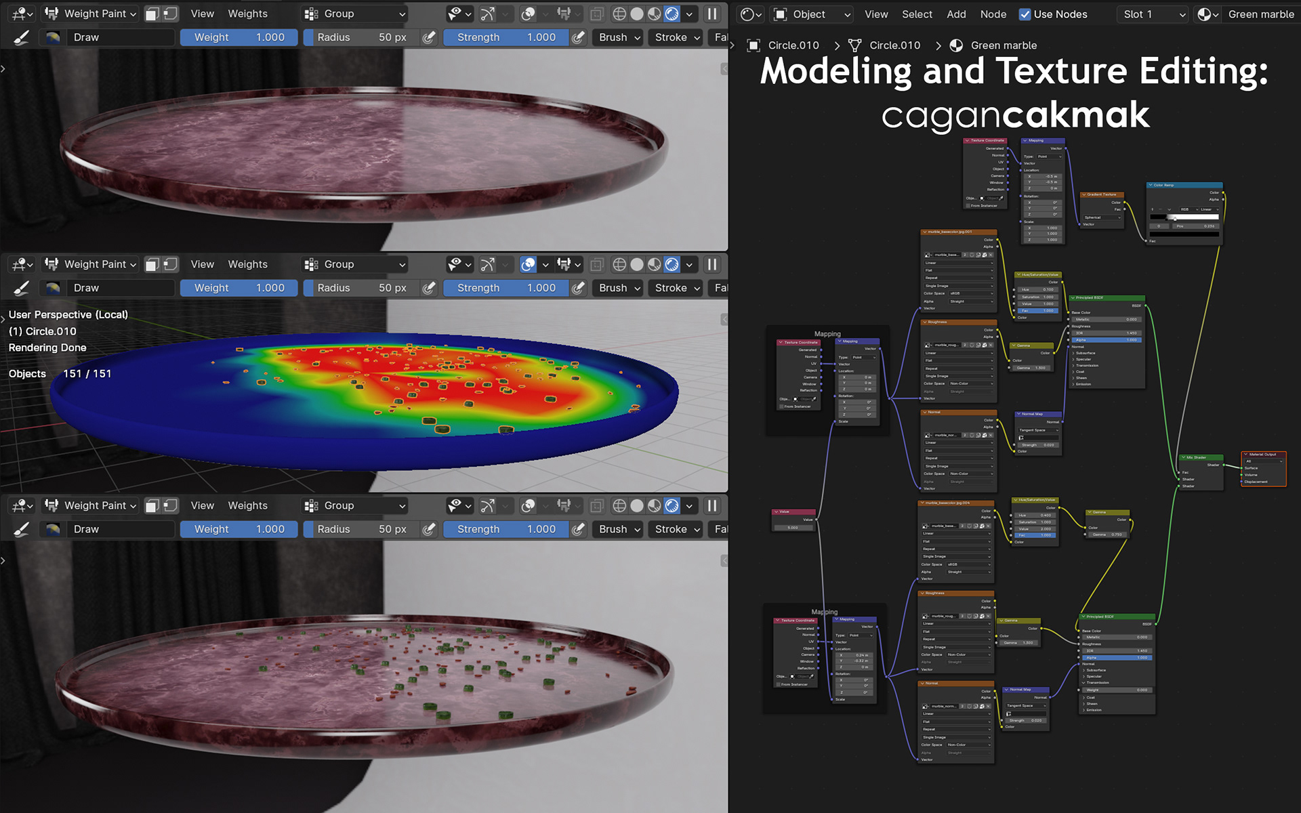The image size is (1301, 813).
Task: Open brush thumbnail picker in bottom viewport
Action: pyautogui.click(x=53, y=529)
